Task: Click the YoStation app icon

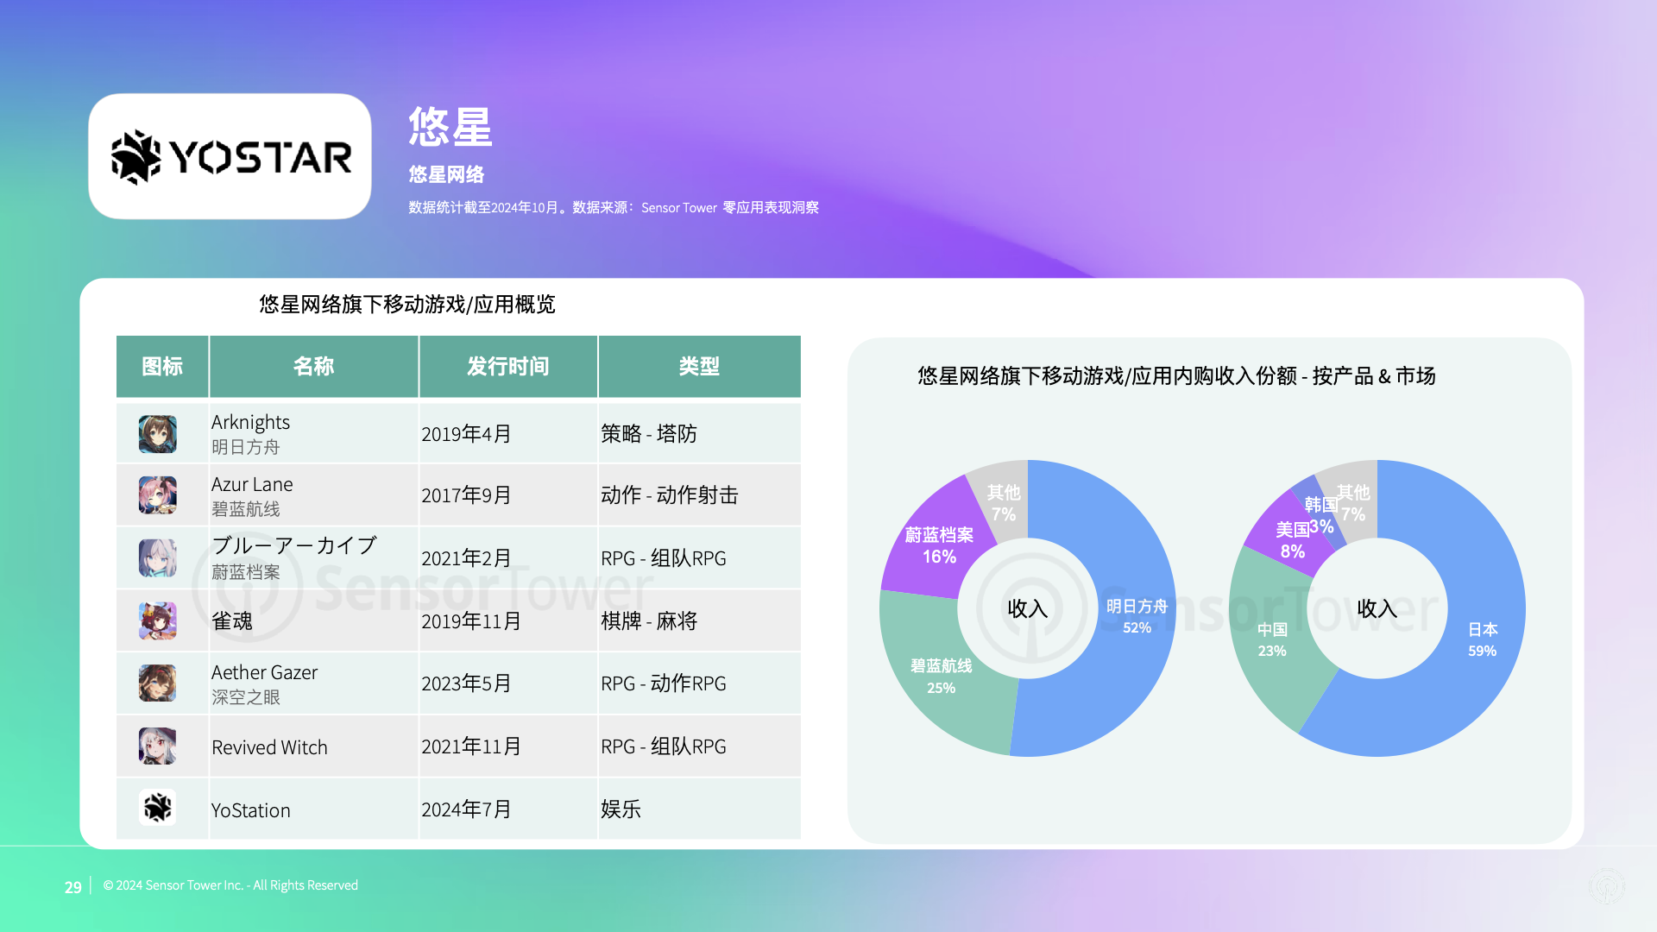Action: point(158,809)
